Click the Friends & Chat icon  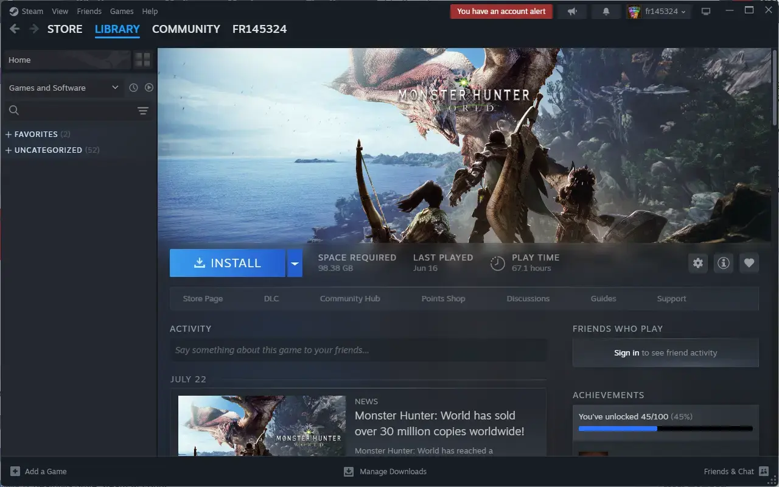point(764,471)
